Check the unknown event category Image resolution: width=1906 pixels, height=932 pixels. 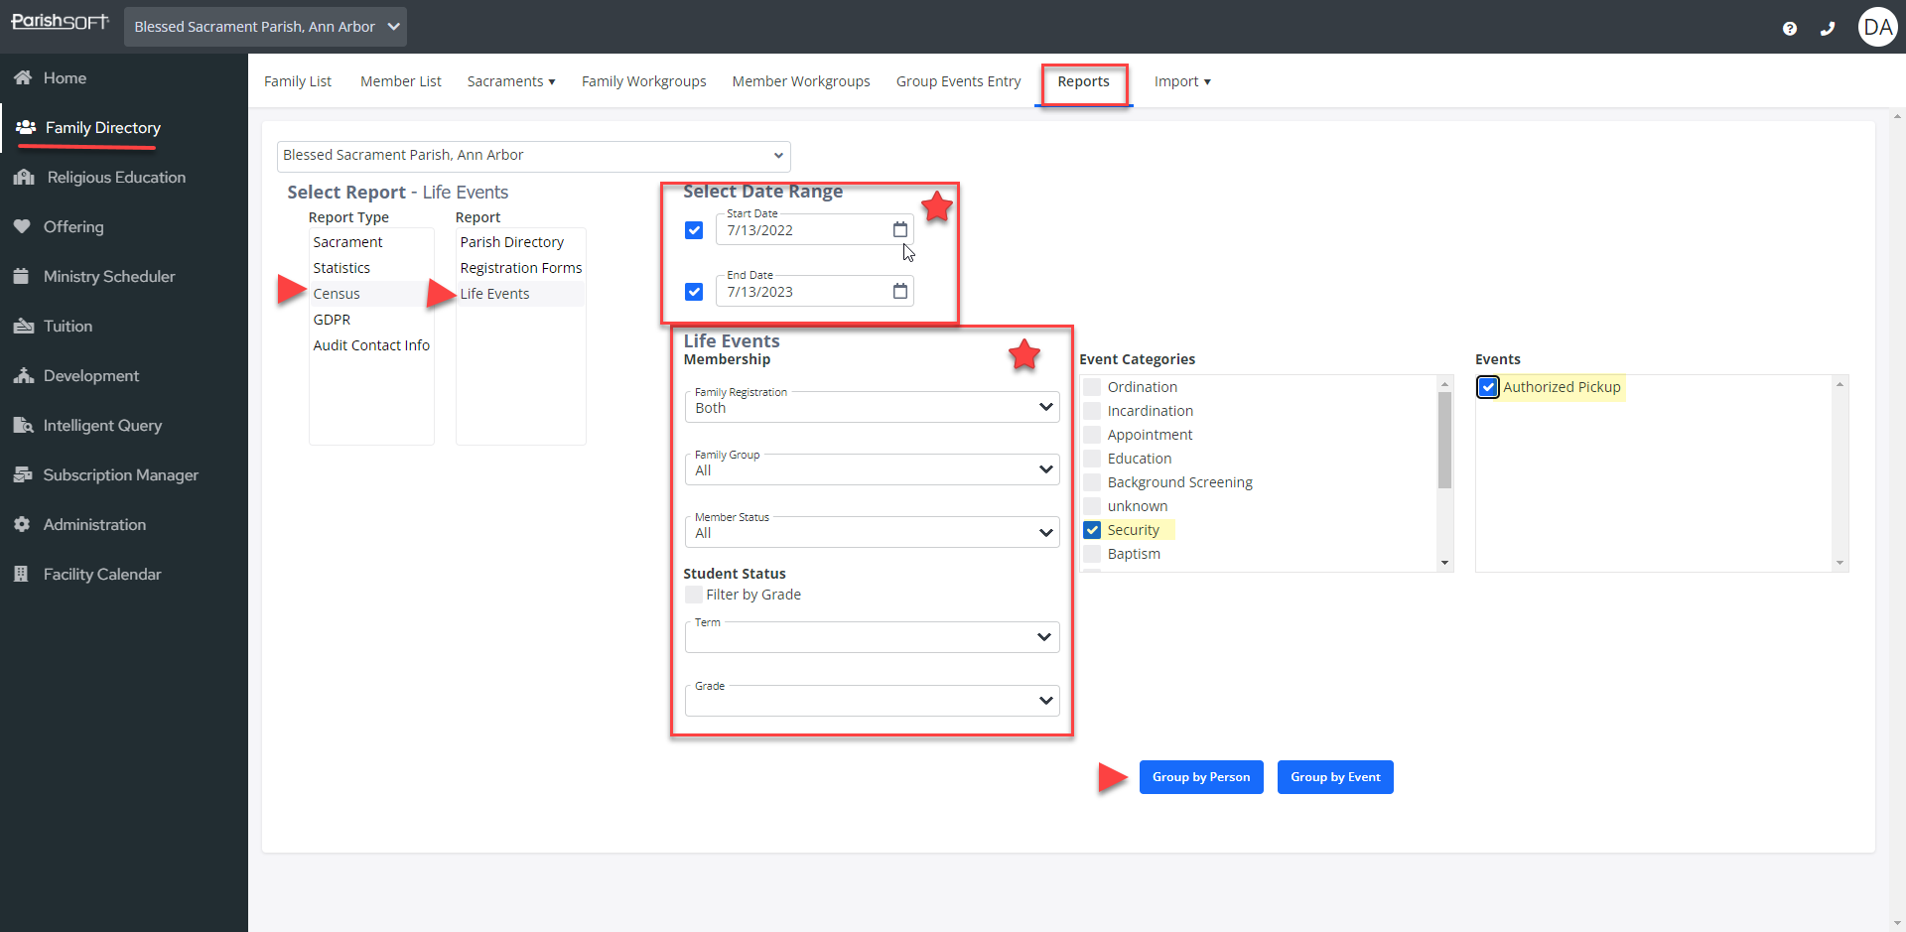(1092, 506)
